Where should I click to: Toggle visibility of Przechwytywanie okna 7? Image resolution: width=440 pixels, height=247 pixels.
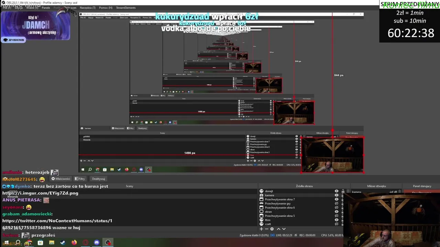pos(337,199)
